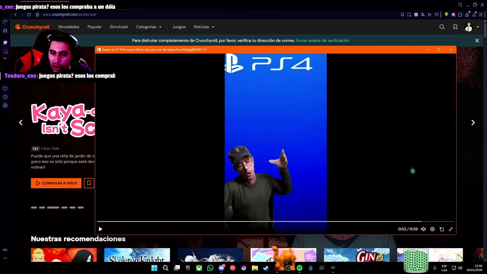Screen dimensions: 487x274
Task: Select the fifth carousel indicator dot
Action: click(x=72, y=207)
